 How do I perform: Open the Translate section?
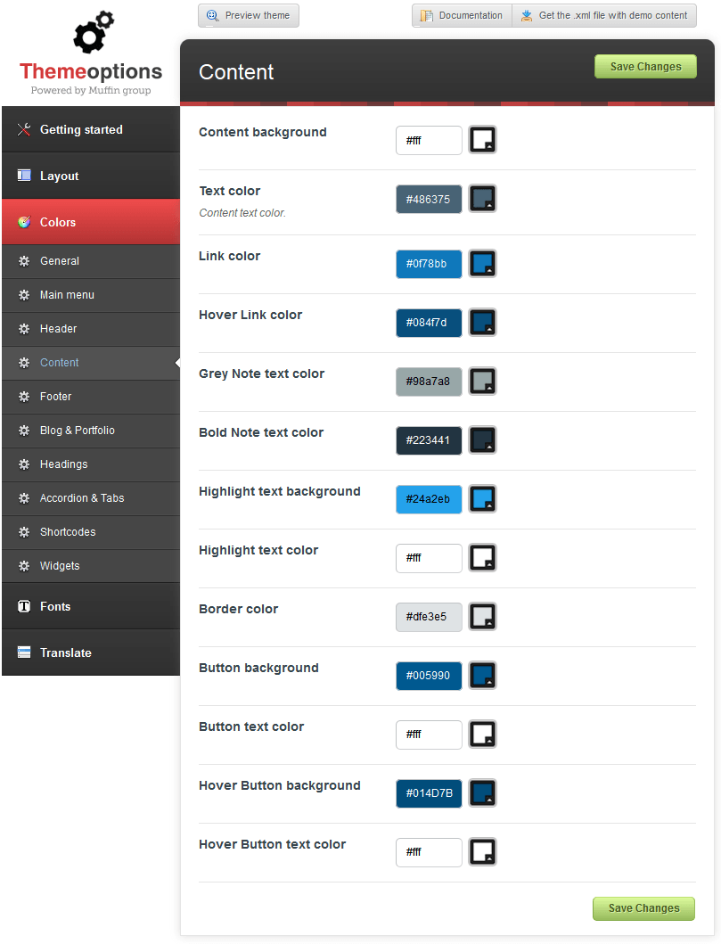91,653
